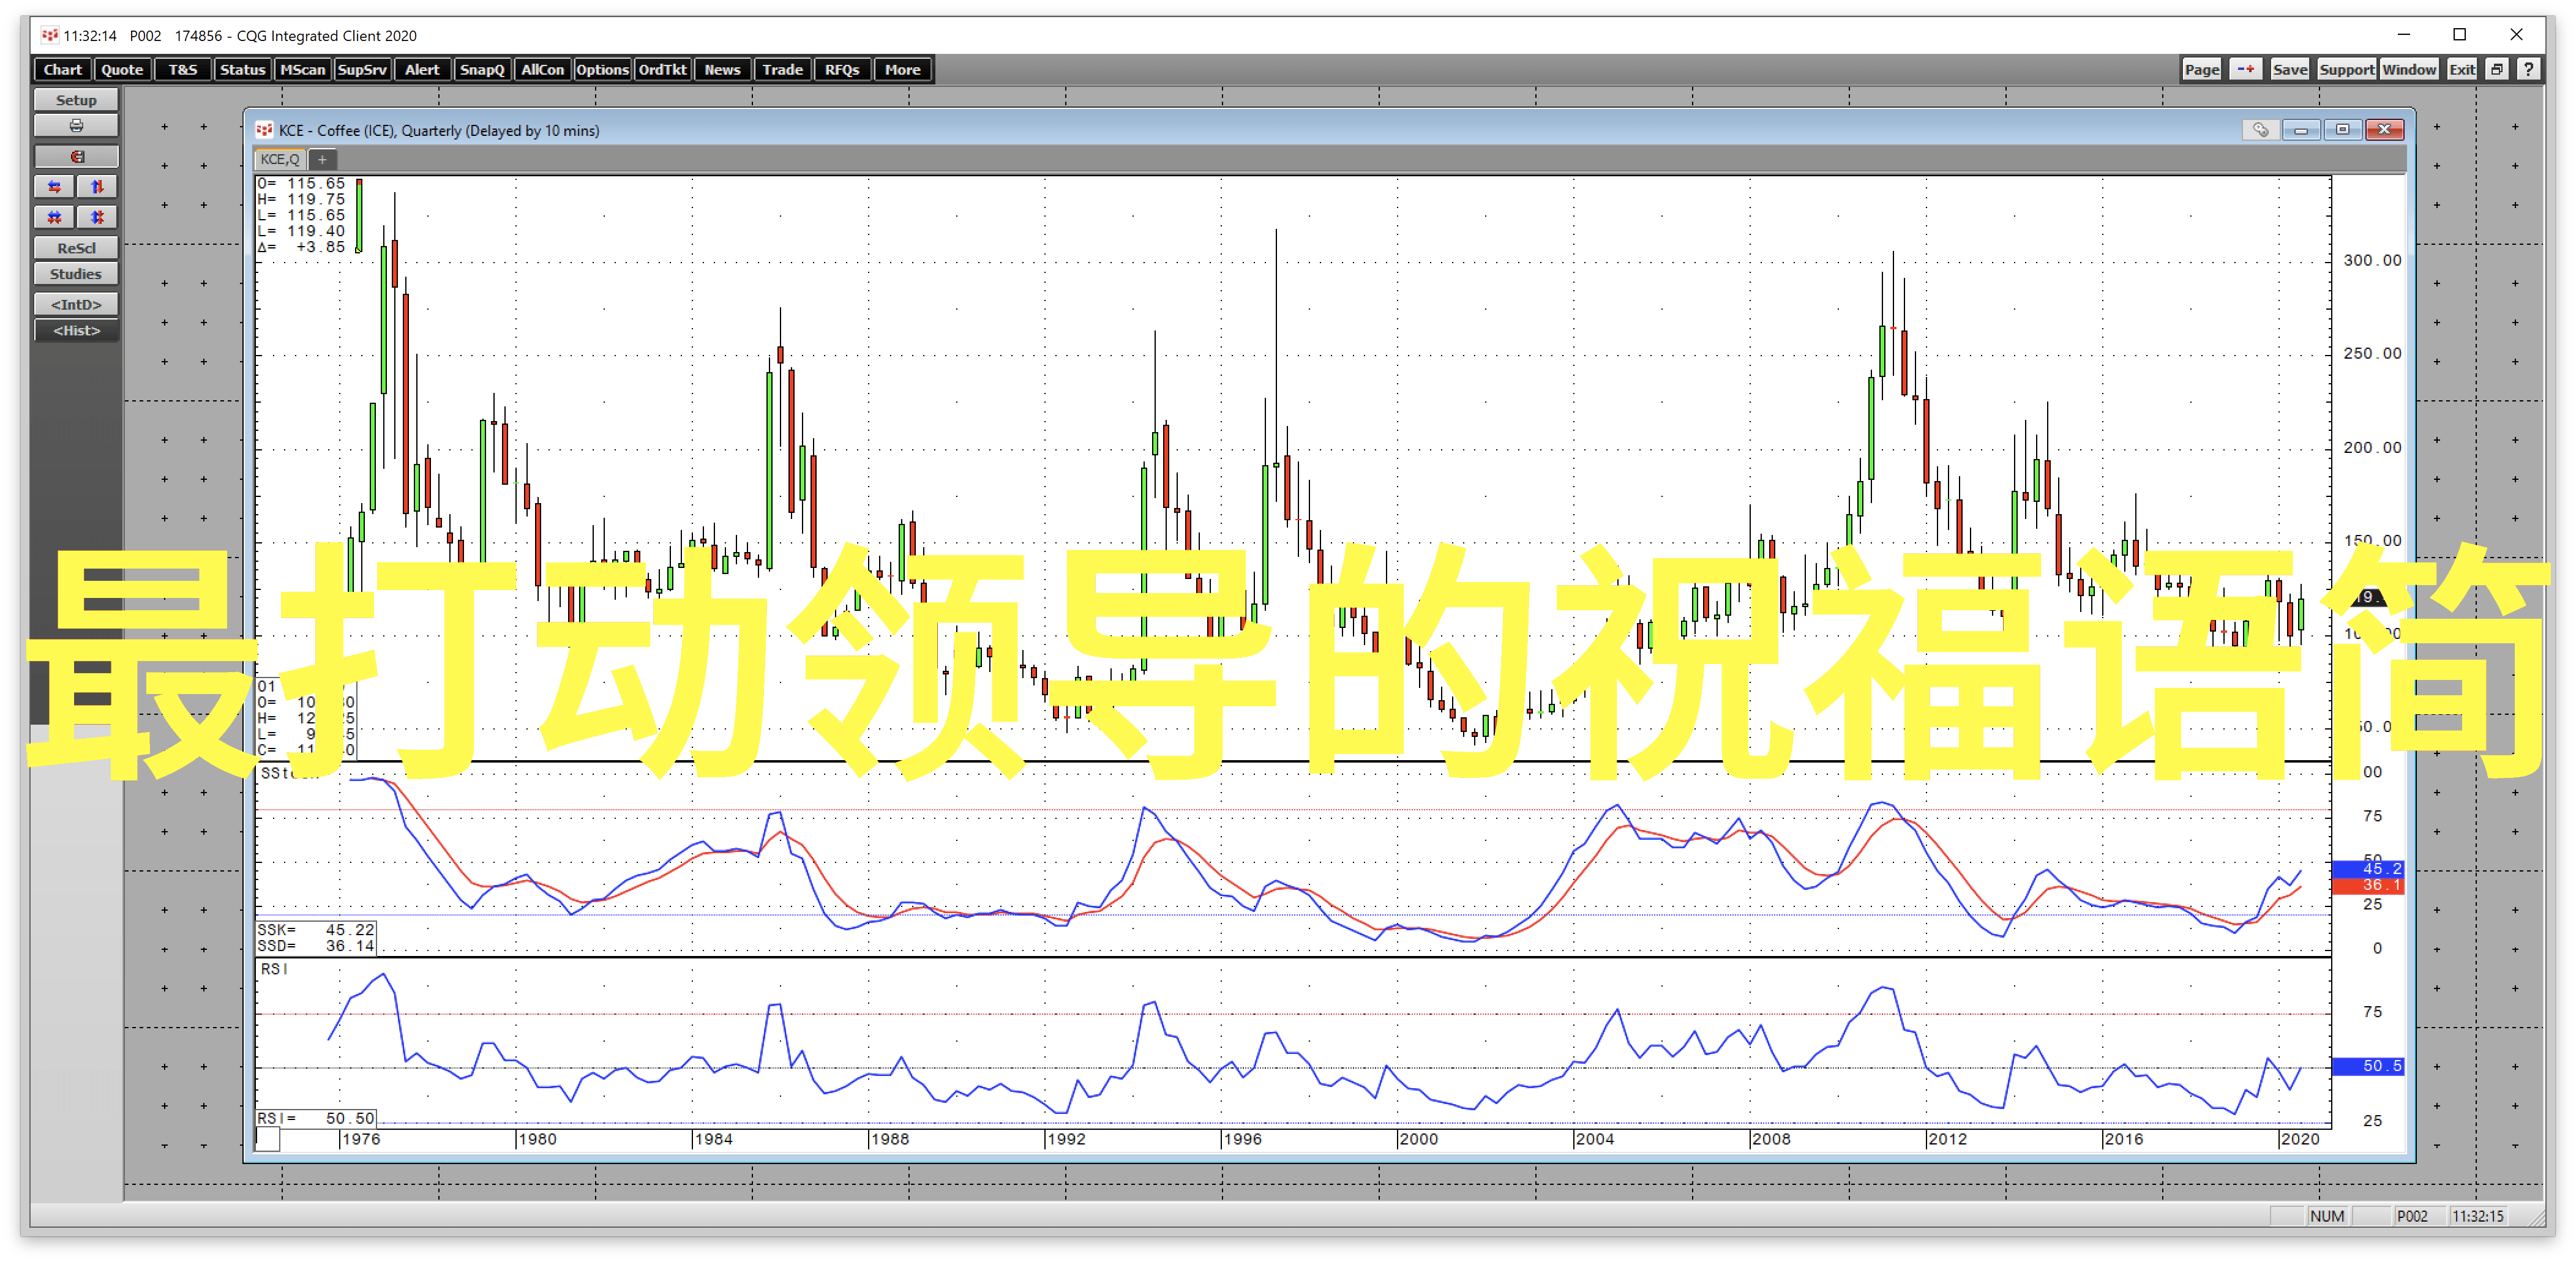Open the News item

click(x=722, y=69)
